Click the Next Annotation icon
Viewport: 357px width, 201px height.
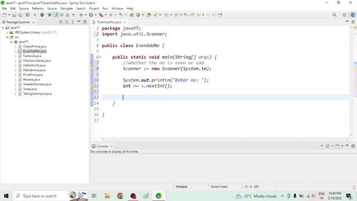166,15
